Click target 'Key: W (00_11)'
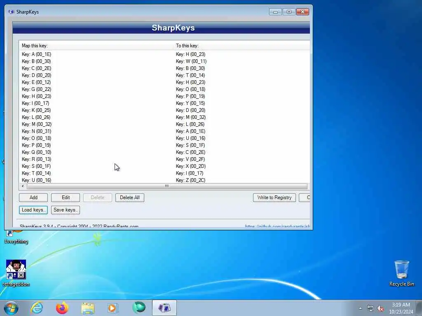This screenshot has width=422, height=316. click(191, 61)
